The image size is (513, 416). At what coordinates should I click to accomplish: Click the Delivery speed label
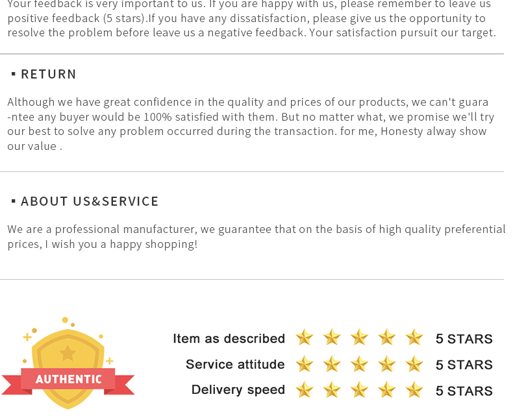pyautogui.click(x=238, y=390)
